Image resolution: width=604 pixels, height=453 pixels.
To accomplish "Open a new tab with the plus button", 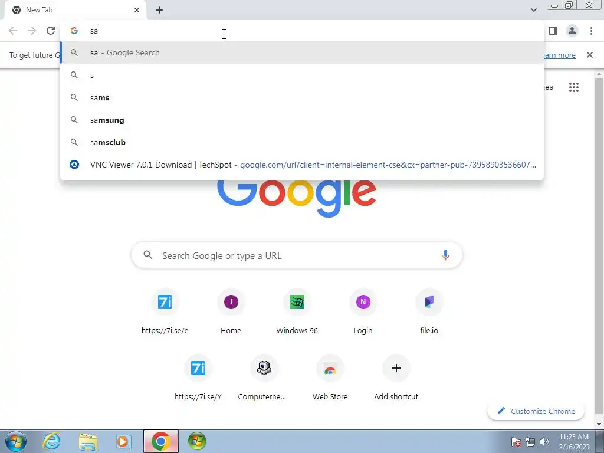I will pyautogui.click(x=159, y=10).
